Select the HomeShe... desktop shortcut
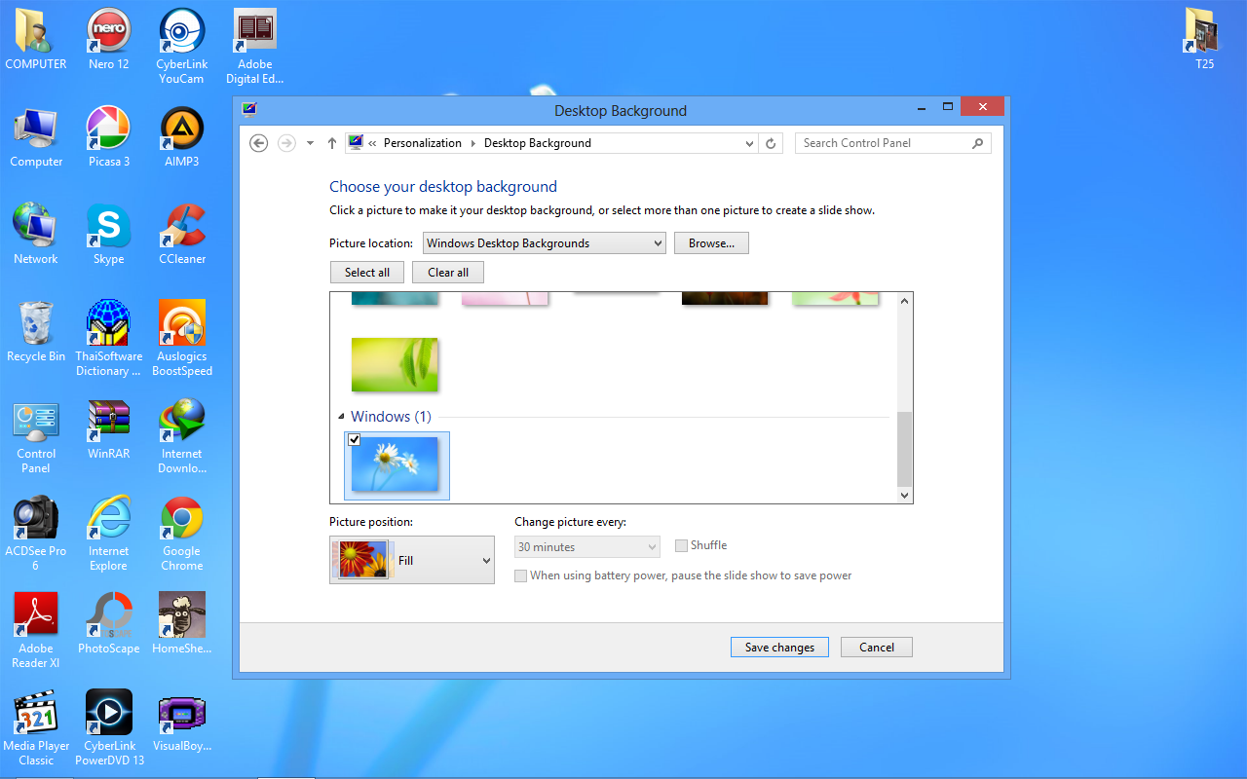 (181, 624)
